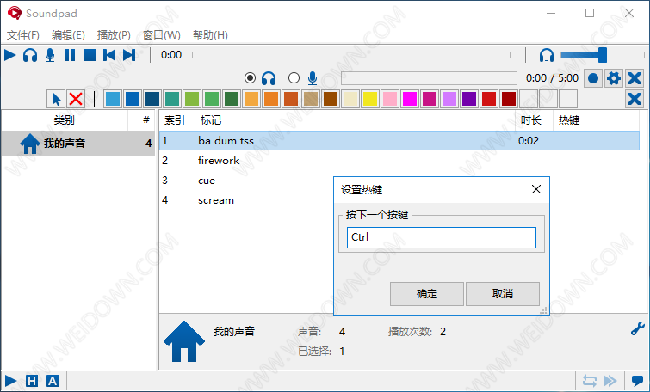Pick the pink color swatch

point(390,99)
